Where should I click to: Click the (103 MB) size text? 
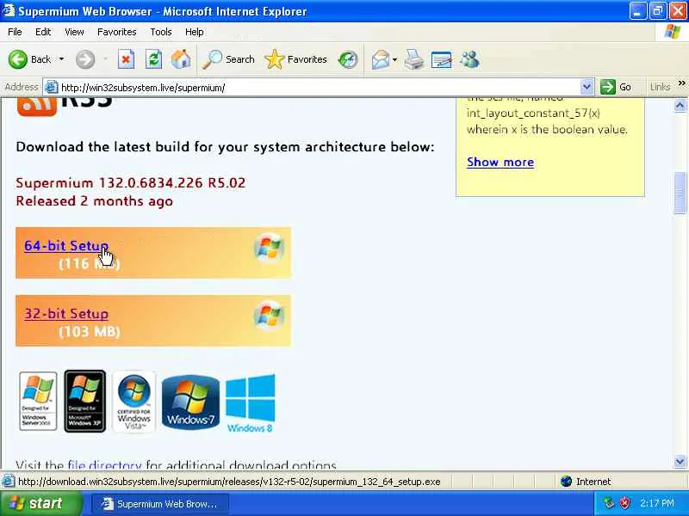point(90,331)
